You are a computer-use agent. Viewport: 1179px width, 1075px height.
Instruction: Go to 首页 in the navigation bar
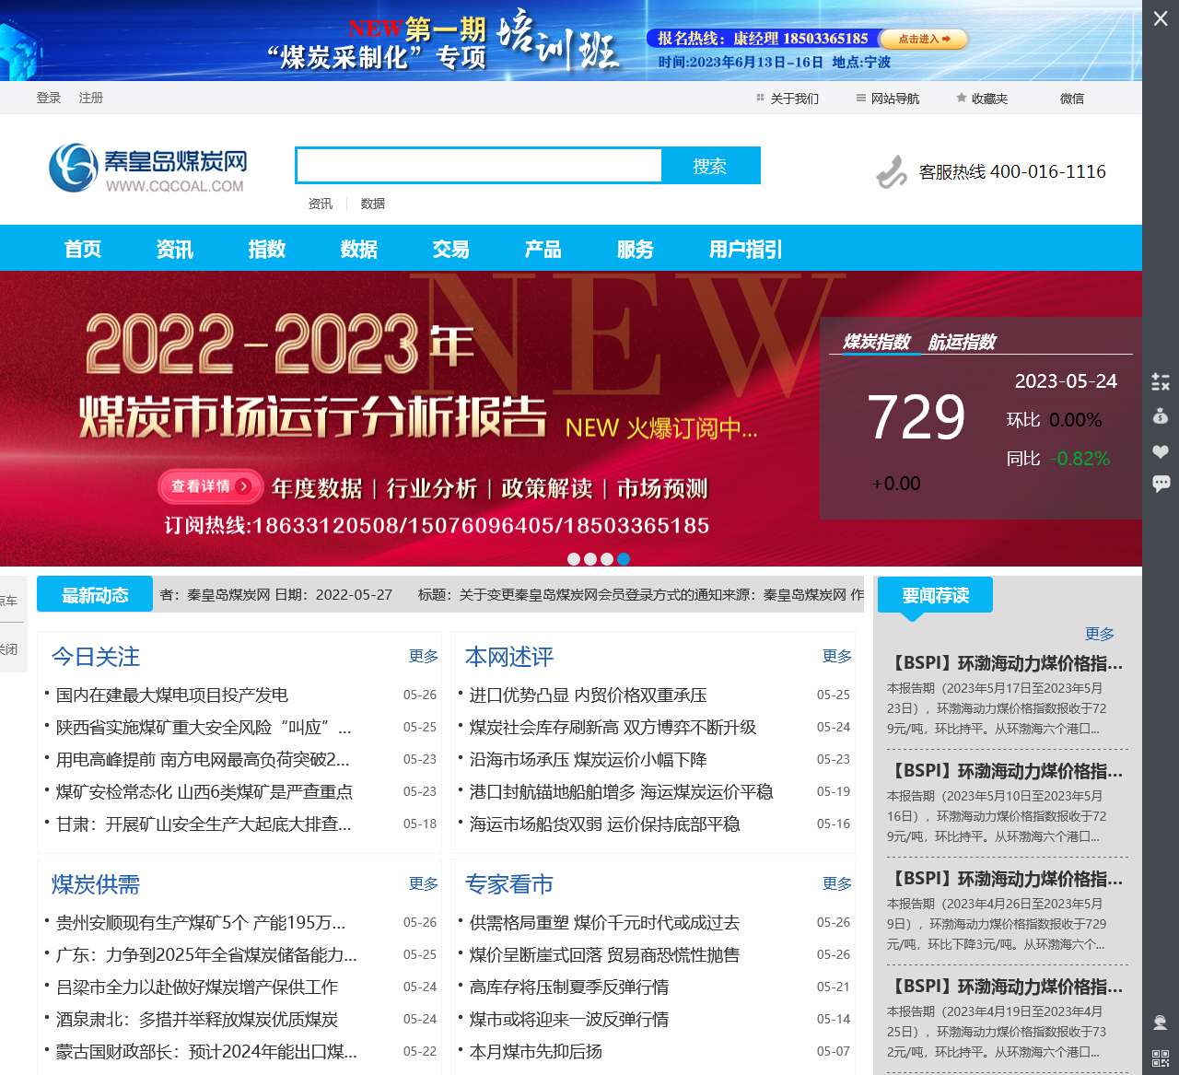click(83, 249)
